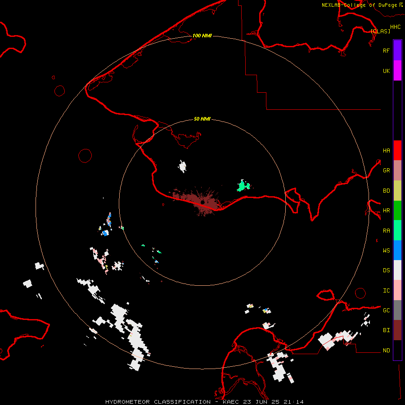
Task: Select the BD yellow legend block
Action: click(x=397, y=191)
